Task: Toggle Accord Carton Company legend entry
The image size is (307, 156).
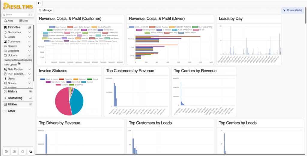Action: click(79, 27)
